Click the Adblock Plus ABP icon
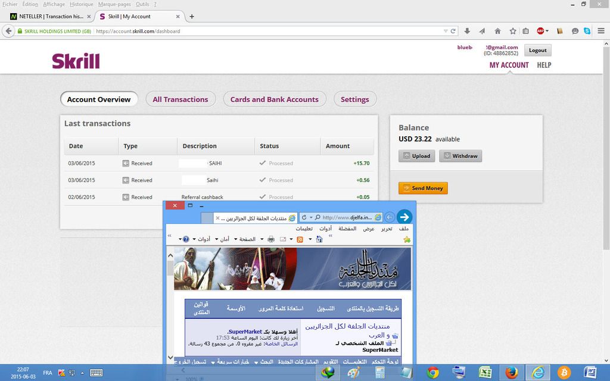 tap(540, 31)
